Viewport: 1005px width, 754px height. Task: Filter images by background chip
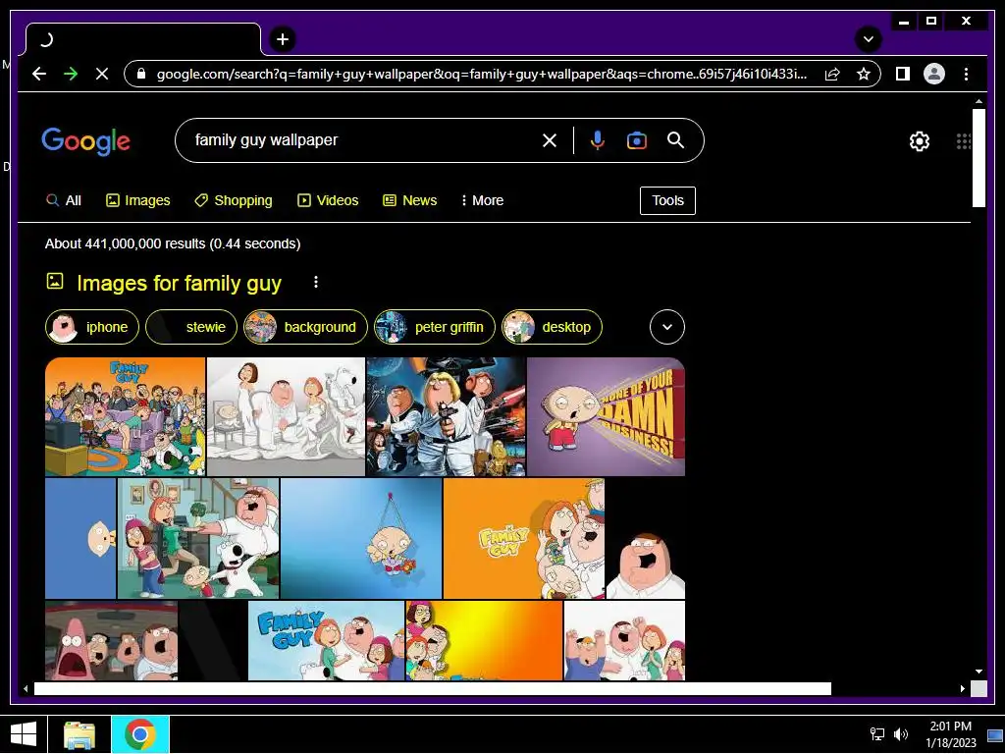click(x=305, y=327)
